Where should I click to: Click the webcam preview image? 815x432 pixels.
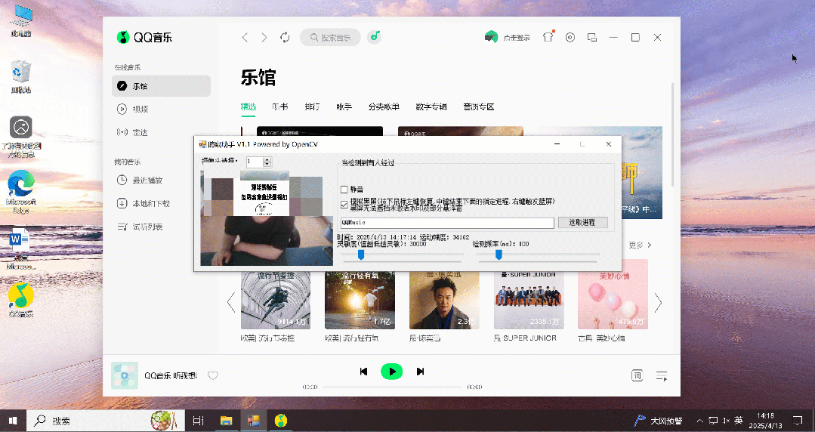tap(267, 218)
